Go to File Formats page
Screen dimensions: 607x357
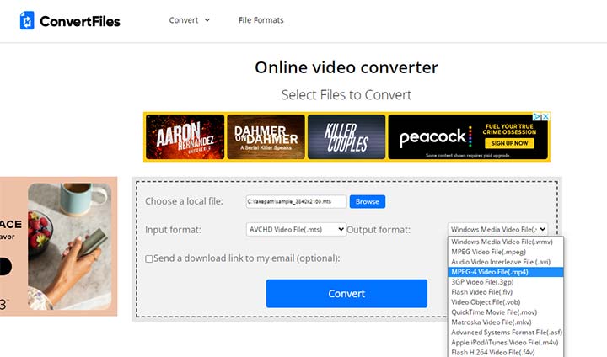(261, 20)
